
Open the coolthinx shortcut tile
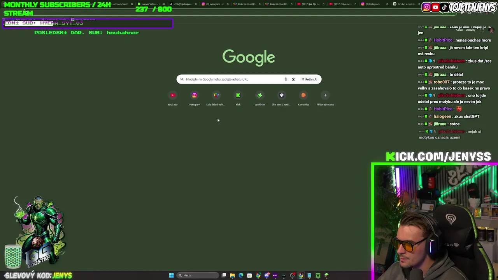click(260, 98)
